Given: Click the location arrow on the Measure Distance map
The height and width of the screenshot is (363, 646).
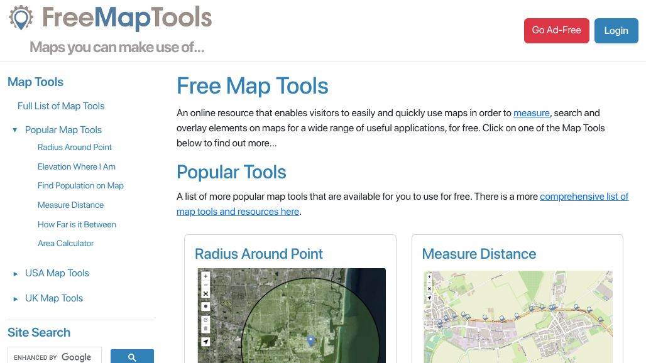Looking at the screenshot, I should (x=430, y=298).
